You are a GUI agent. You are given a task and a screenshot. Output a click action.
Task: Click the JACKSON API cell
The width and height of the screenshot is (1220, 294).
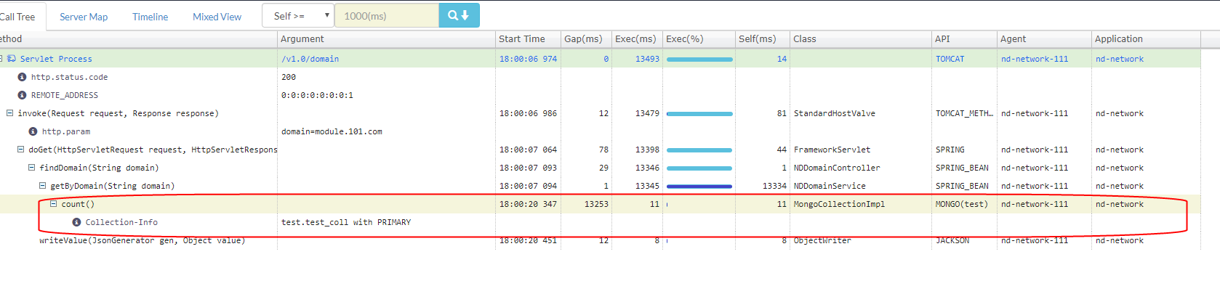tap(952, 240)
